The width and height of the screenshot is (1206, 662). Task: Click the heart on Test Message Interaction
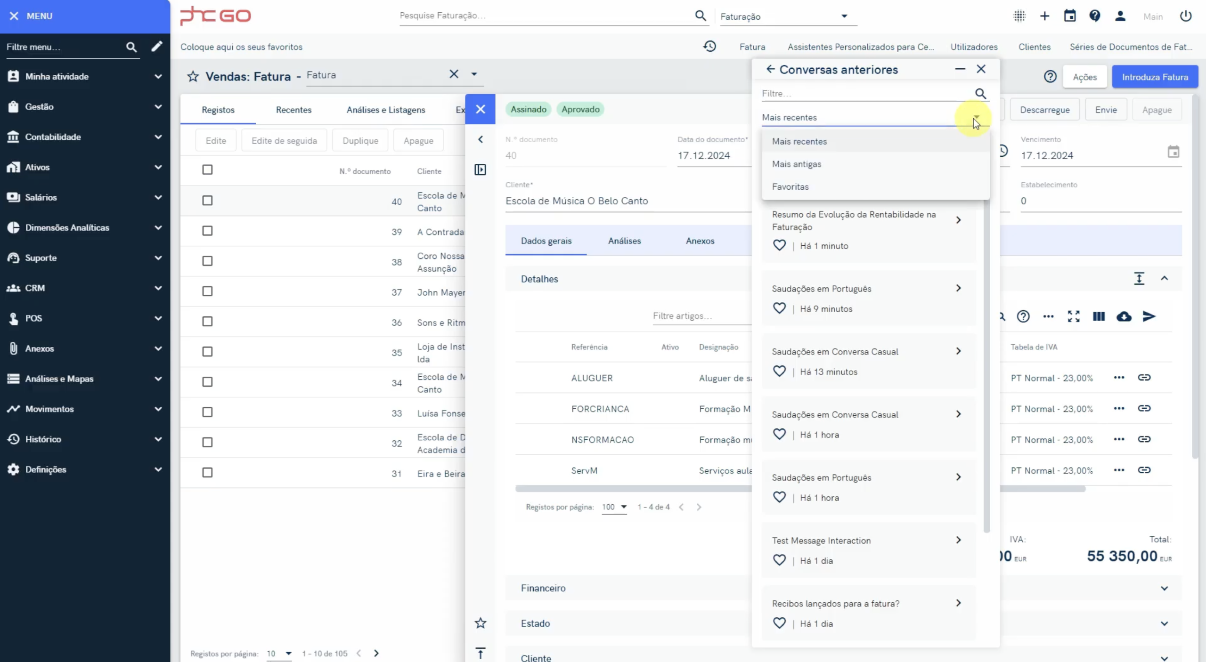(779, 560)
